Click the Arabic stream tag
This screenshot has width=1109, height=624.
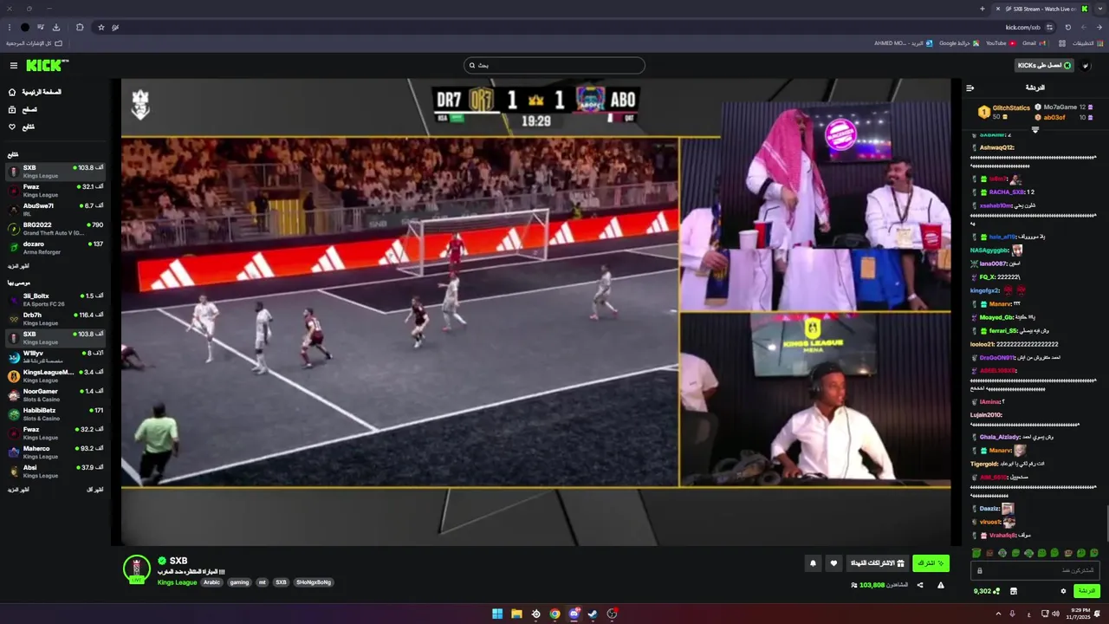tap(212, 582)
